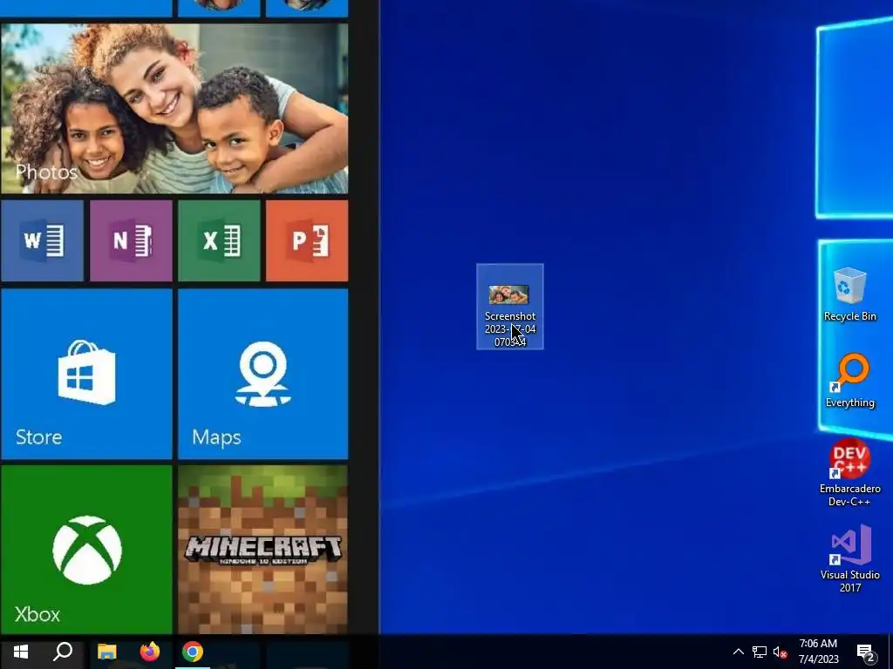Open the OneNote tile

(x=131, y=240)
